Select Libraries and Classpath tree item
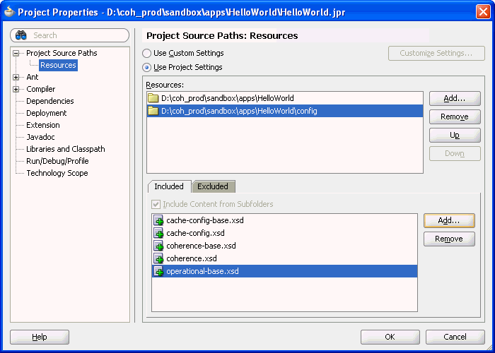 (x=65, y=149)
